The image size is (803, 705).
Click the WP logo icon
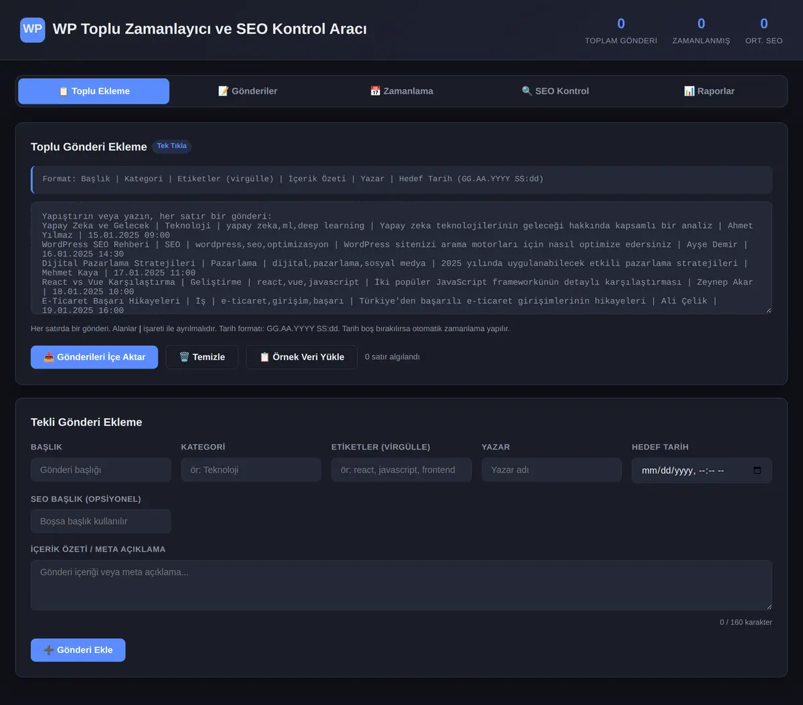(33, 29)
